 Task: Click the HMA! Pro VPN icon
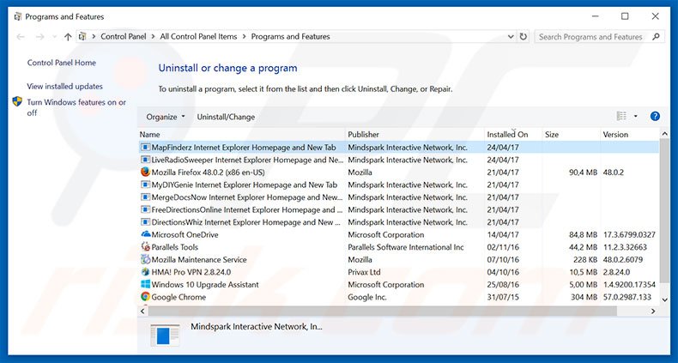(145, 272)
